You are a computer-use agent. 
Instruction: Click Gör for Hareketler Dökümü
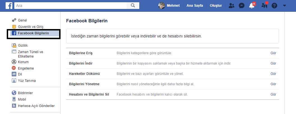(x=273, y=74)
